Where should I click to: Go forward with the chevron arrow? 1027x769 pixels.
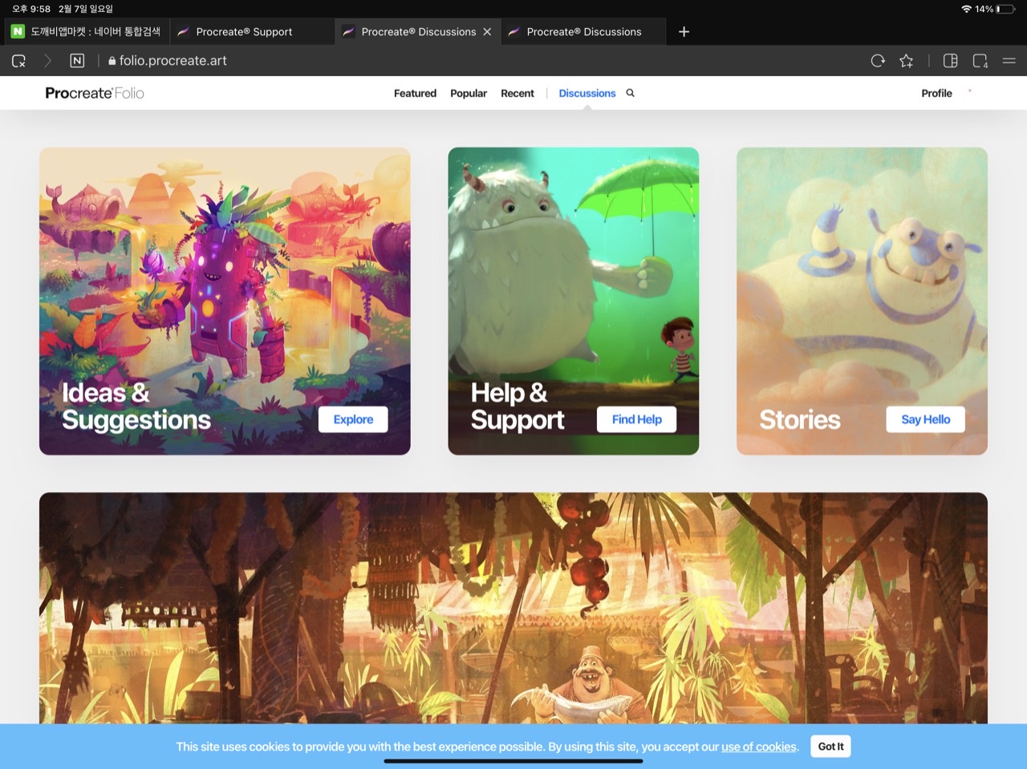(x=47, y=61)
